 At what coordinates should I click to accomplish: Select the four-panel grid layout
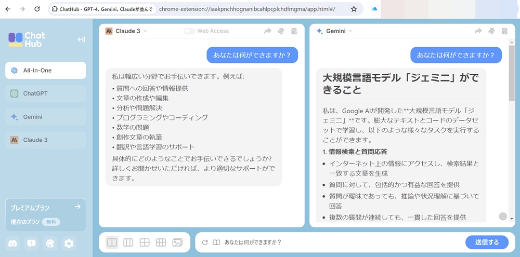click(x=145, y=242)
